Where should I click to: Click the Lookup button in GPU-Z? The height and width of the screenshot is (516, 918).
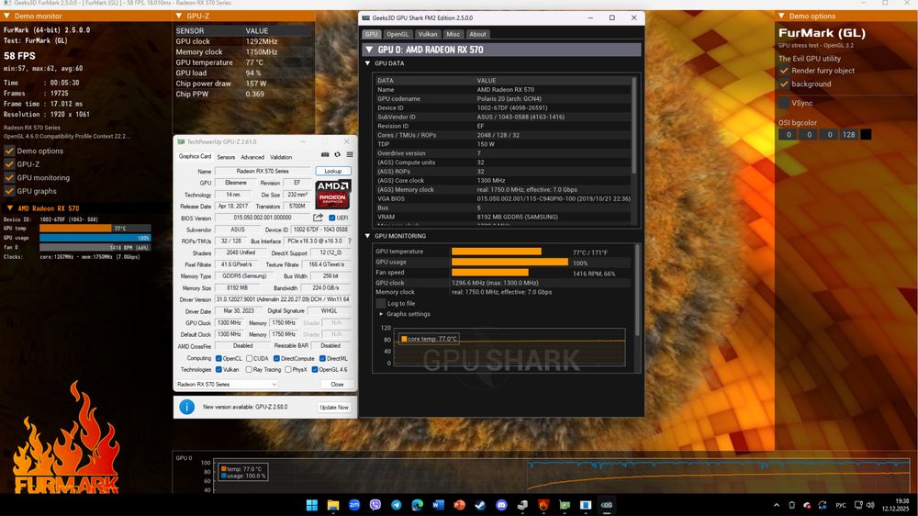333,171
